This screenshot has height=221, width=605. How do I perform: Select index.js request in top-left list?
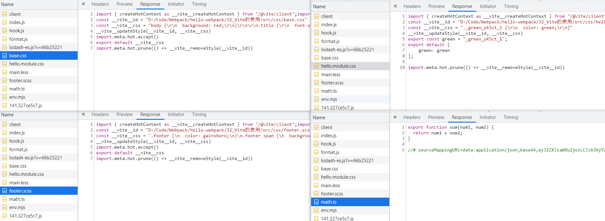coord(39,22)
